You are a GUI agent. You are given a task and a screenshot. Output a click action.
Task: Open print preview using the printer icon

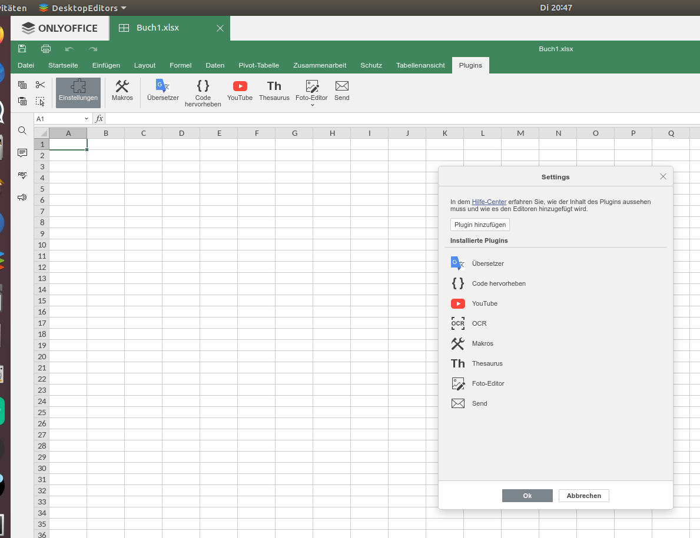[x=45, y=49]
